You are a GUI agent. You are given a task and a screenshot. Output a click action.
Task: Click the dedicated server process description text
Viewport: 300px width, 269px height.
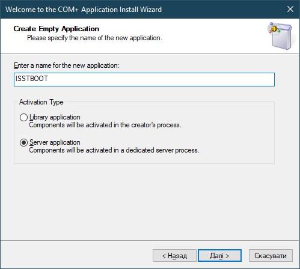tap(114, 150)
